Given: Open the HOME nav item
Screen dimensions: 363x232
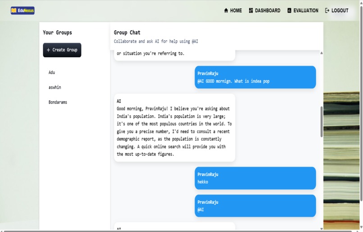Looking at the screenshot, I should (x=233, y=10).
